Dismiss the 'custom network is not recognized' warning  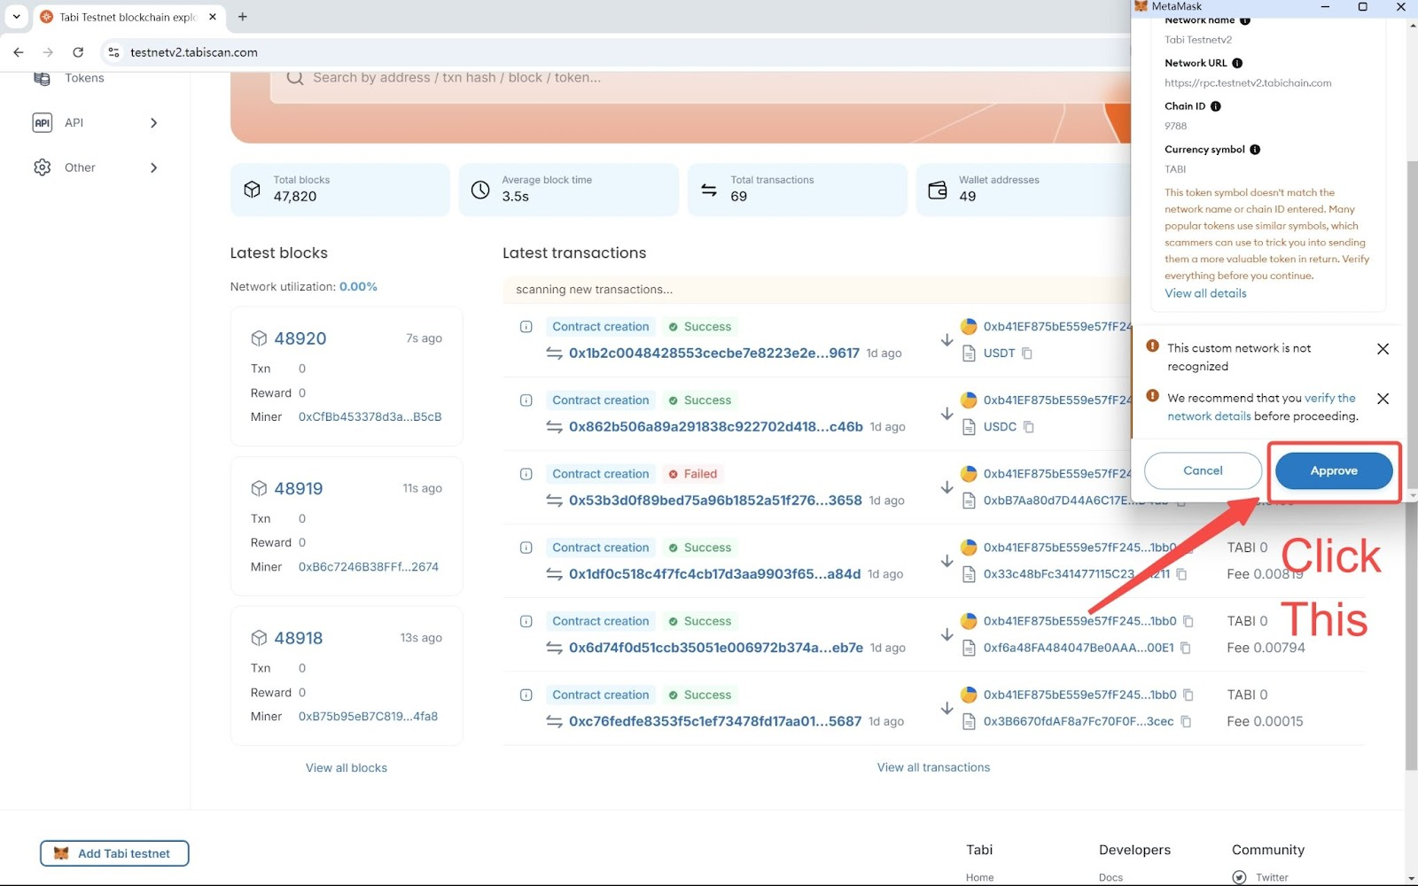pos(1383,349)
